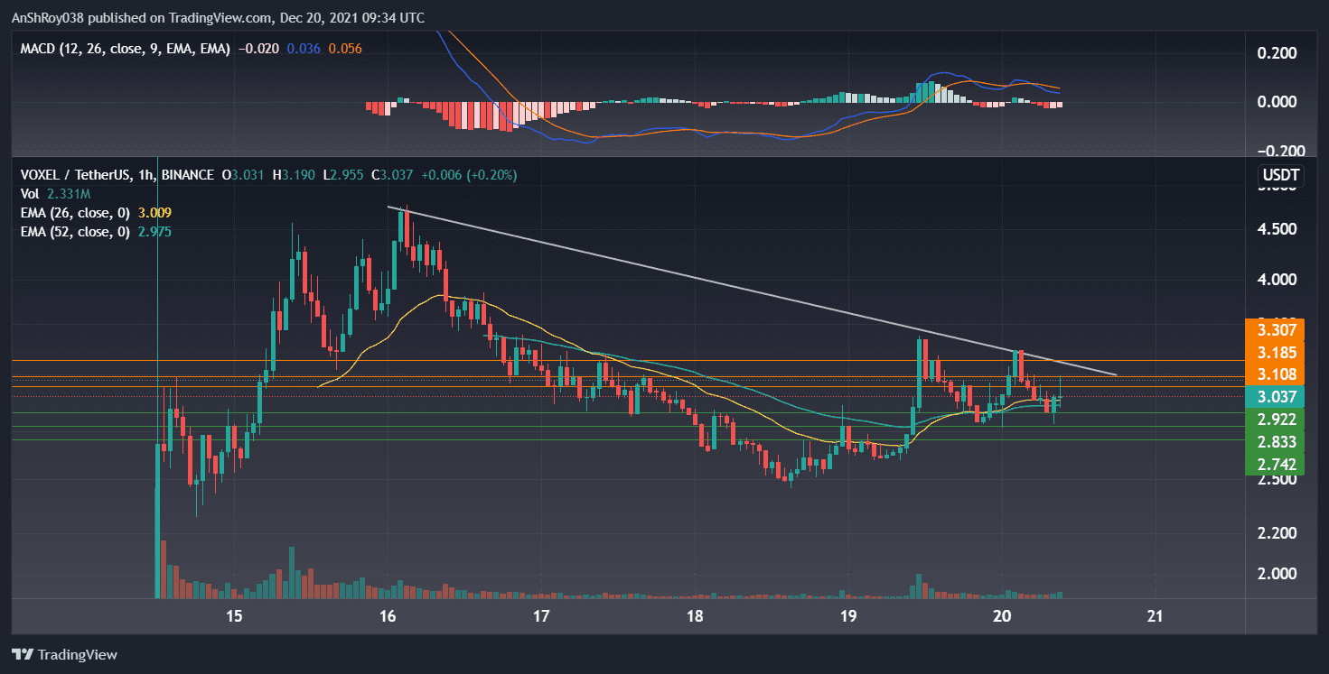Viewport: 1329px width, 674px height.
Task: Click the orange 3.108 level tag
Action: pyautogui.click(x=1278, y=374)
